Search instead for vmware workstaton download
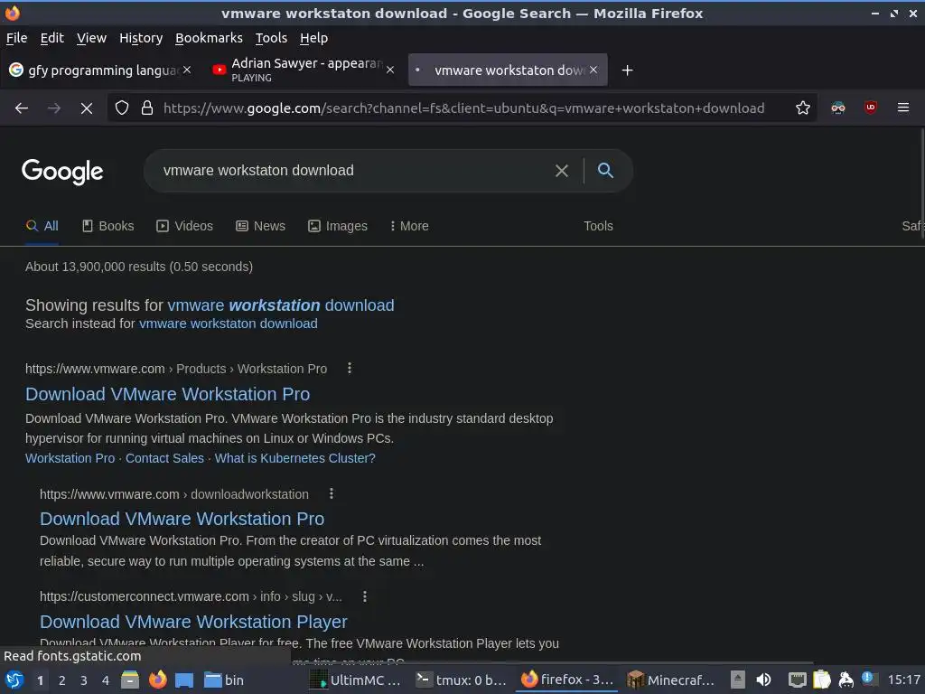925x694 pixels. click(x=229, y=324)
